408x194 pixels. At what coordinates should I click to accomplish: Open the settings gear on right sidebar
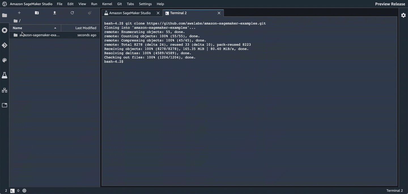403,15
